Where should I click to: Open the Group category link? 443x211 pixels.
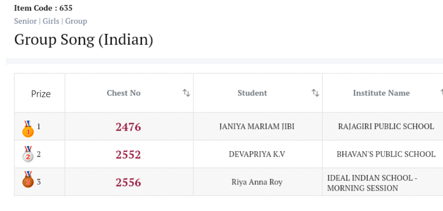[x=76, y=21]
